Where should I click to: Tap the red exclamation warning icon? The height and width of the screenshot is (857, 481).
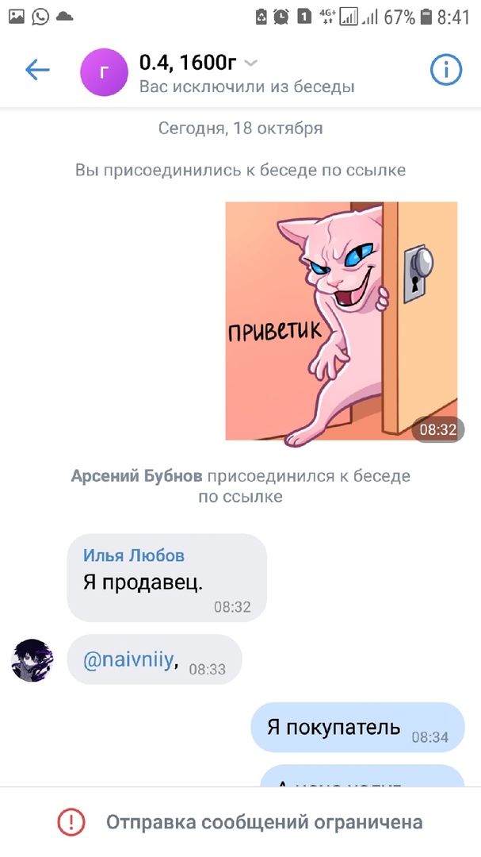pyautogui.click(x=71, y=821)
